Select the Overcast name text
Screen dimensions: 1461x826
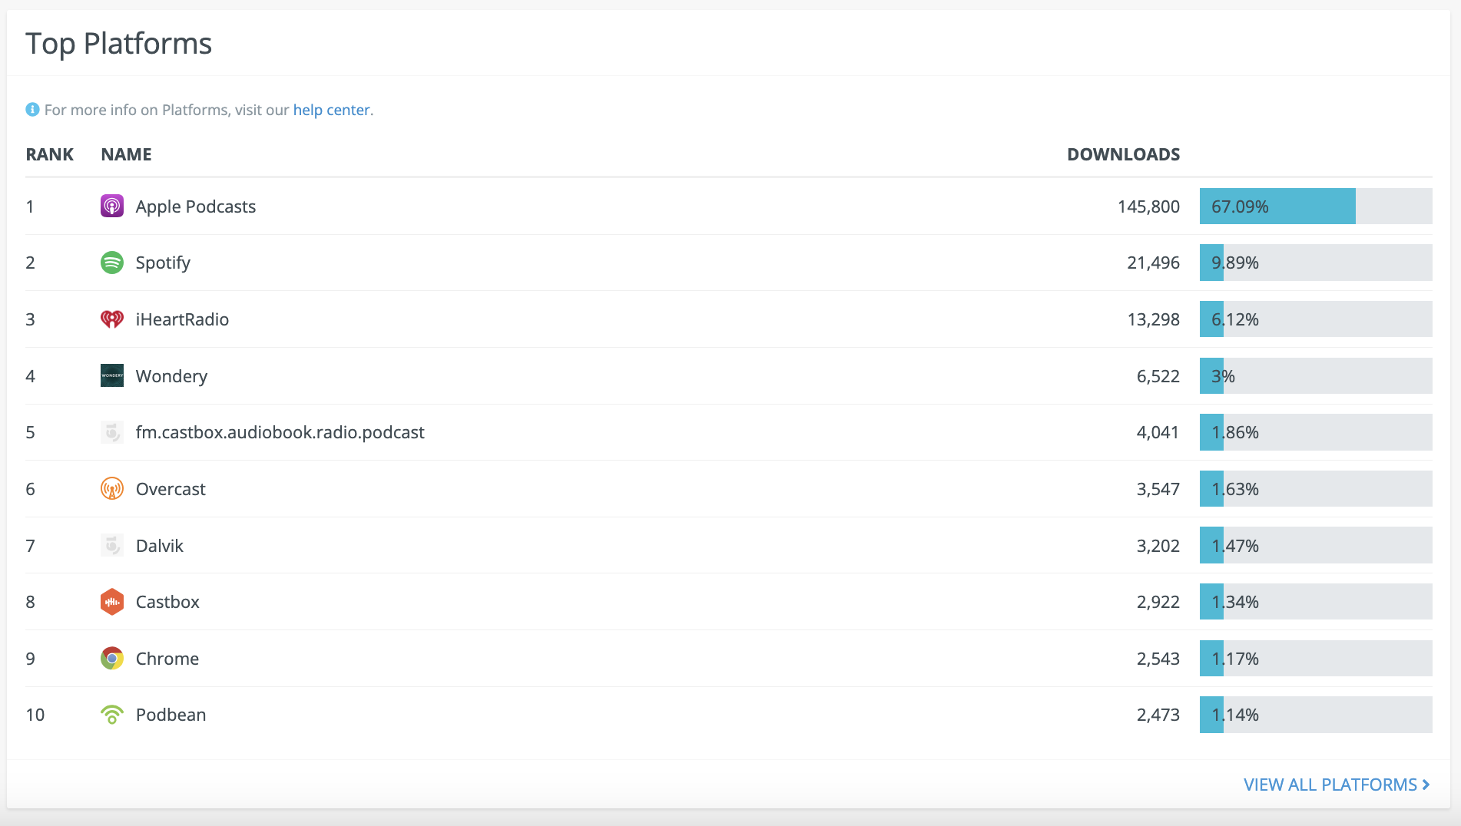pos(171,489)
